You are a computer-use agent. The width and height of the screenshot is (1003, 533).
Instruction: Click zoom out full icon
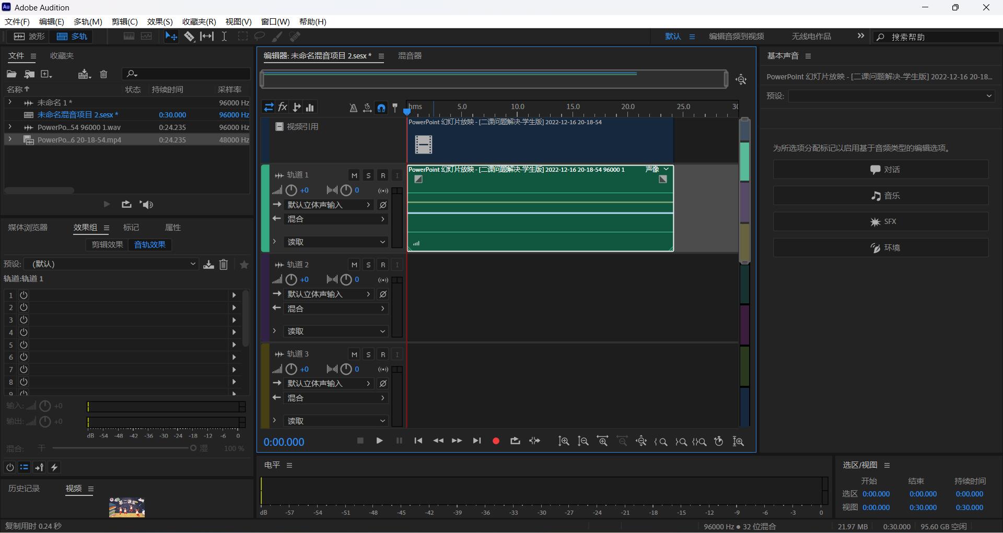(x=642, y=442)
